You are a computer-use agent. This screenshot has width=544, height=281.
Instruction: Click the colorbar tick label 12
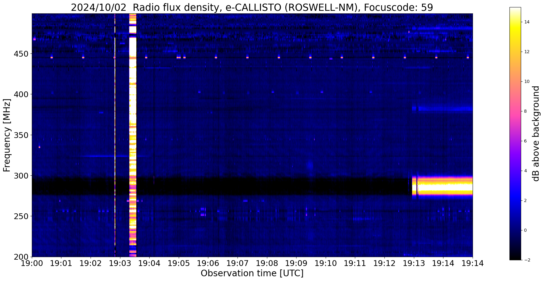[x=527, y=52]
